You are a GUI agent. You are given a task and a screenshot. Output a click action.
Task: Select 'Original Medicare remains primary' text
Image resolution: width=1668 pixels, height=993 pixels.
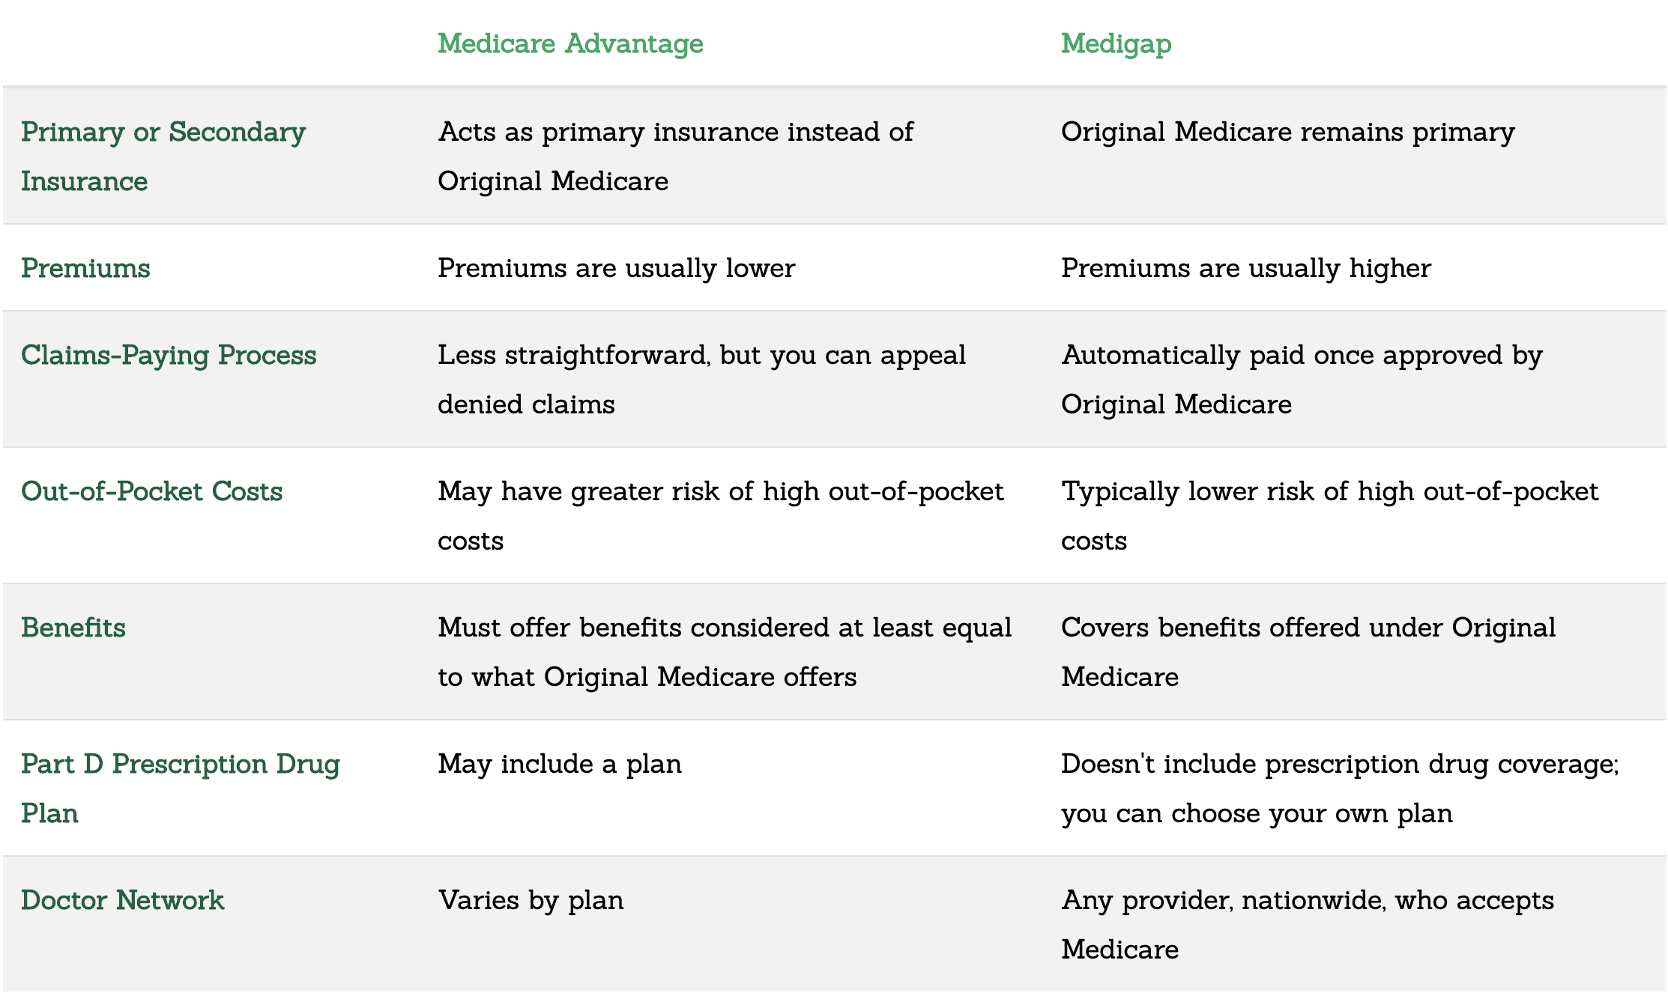click(x=1287, y=132)
